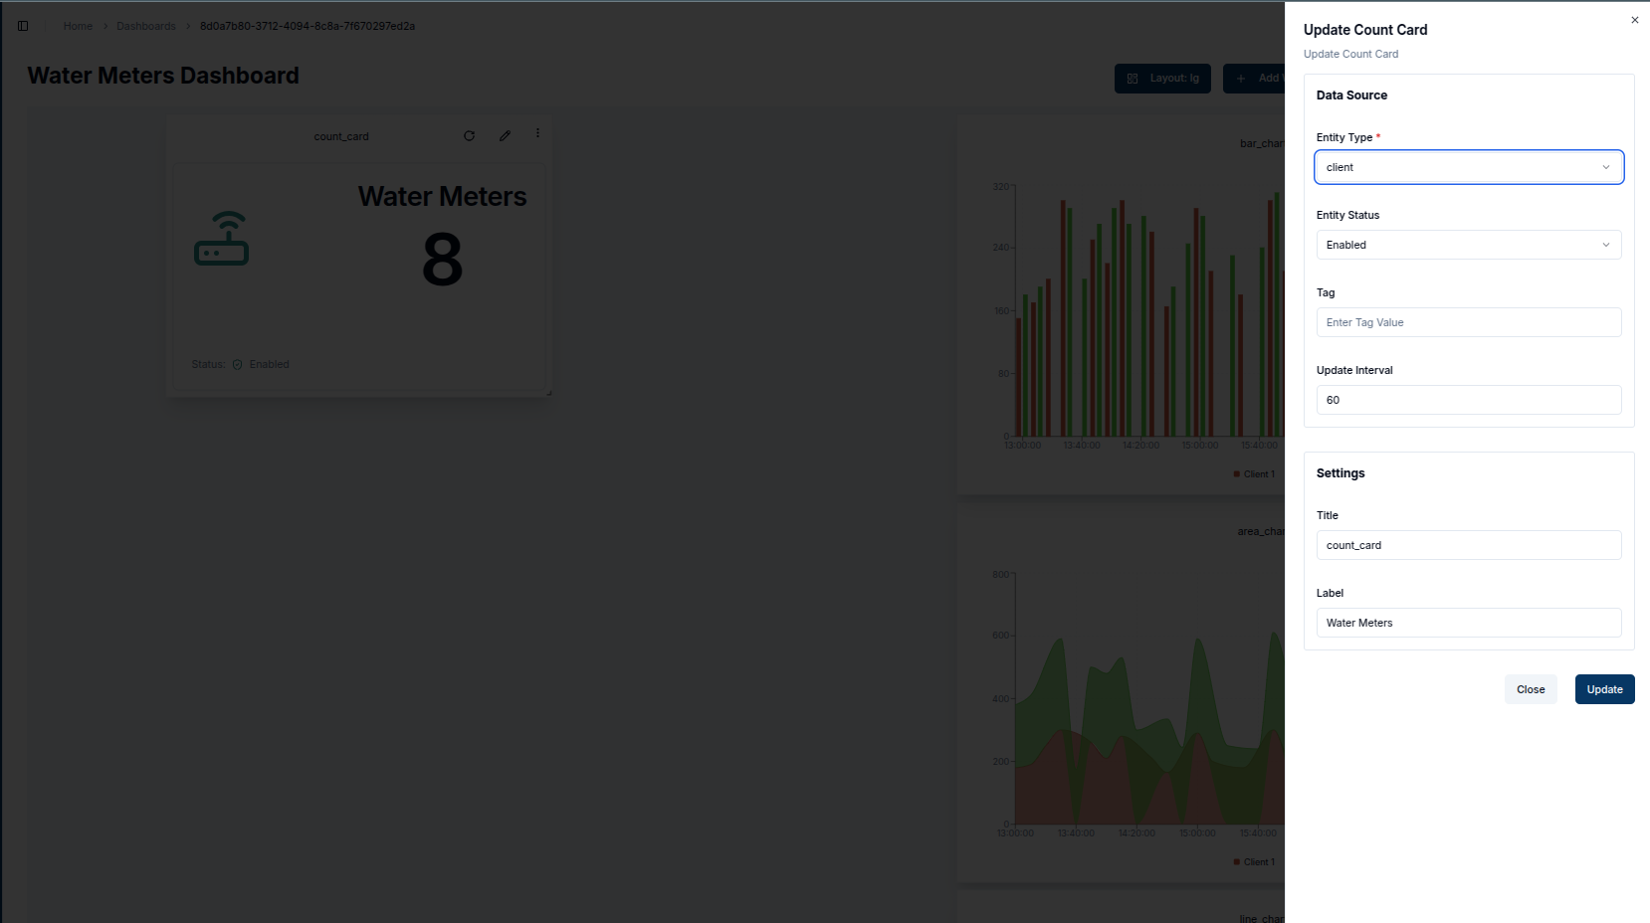Click the Title input field
This screenshot has height=923, width=1650.
[1469, 545]
